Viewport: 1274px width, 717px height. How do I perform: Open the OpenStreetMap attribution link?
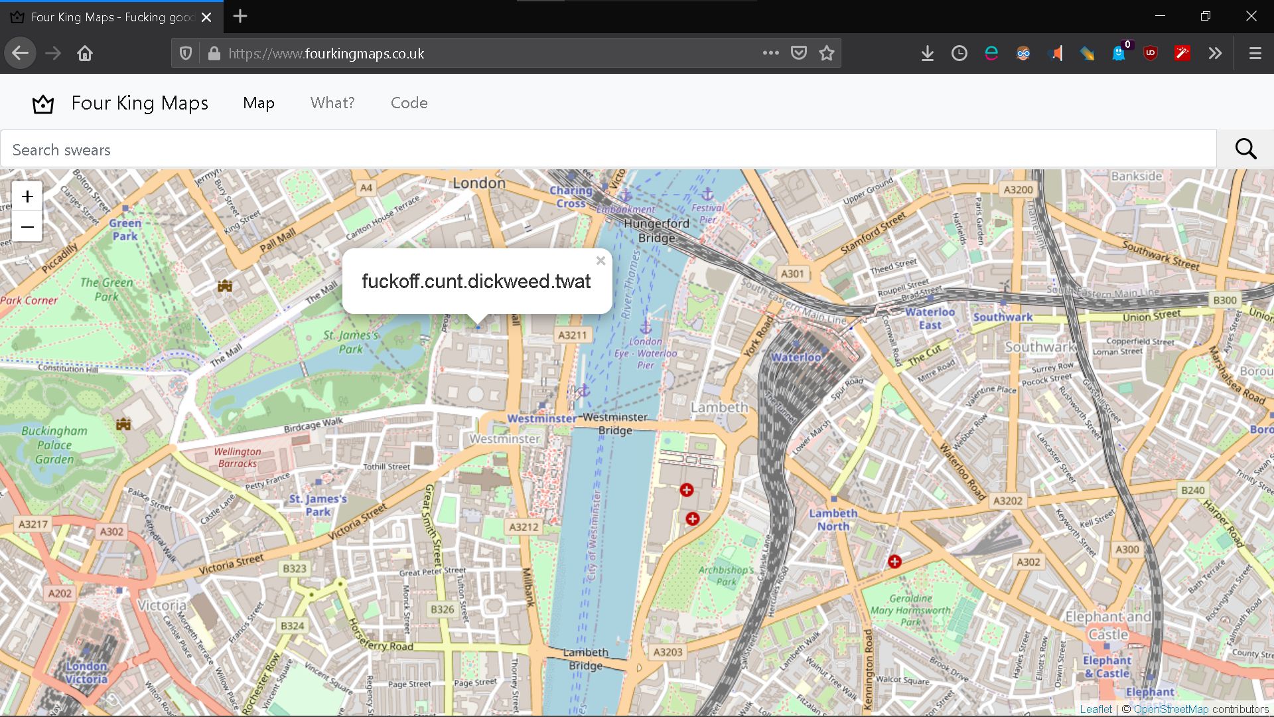(1170, 709)
